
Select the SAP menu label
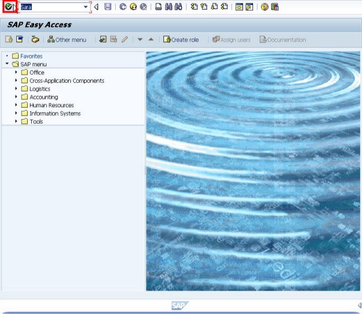pyautogui.click(x=33, y=64)
